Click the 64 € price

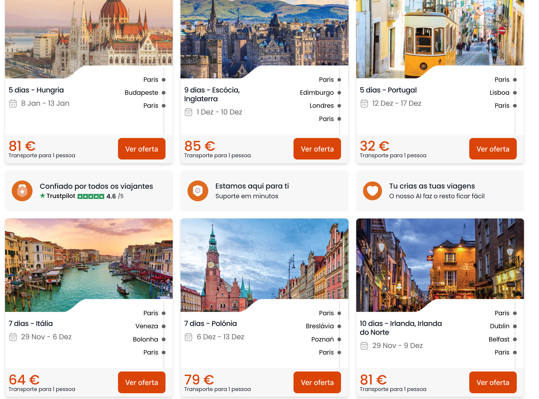pos(24,379)
